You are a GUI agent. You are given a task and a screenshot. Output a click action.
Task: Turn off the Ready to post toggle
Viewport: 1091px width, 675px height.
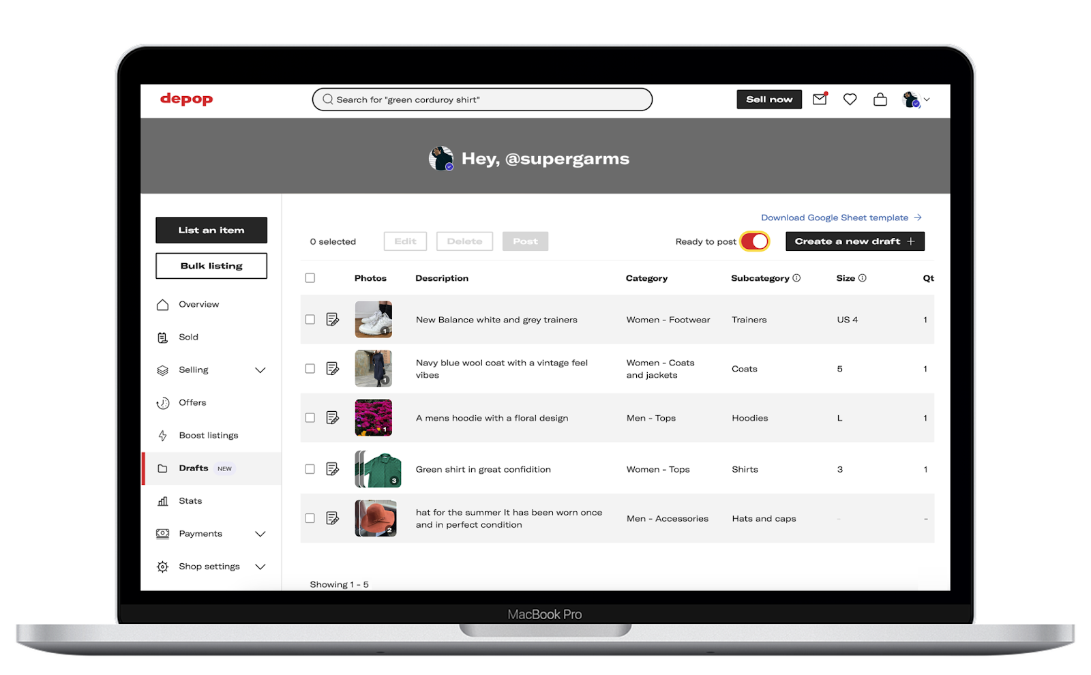click(755, 241)
